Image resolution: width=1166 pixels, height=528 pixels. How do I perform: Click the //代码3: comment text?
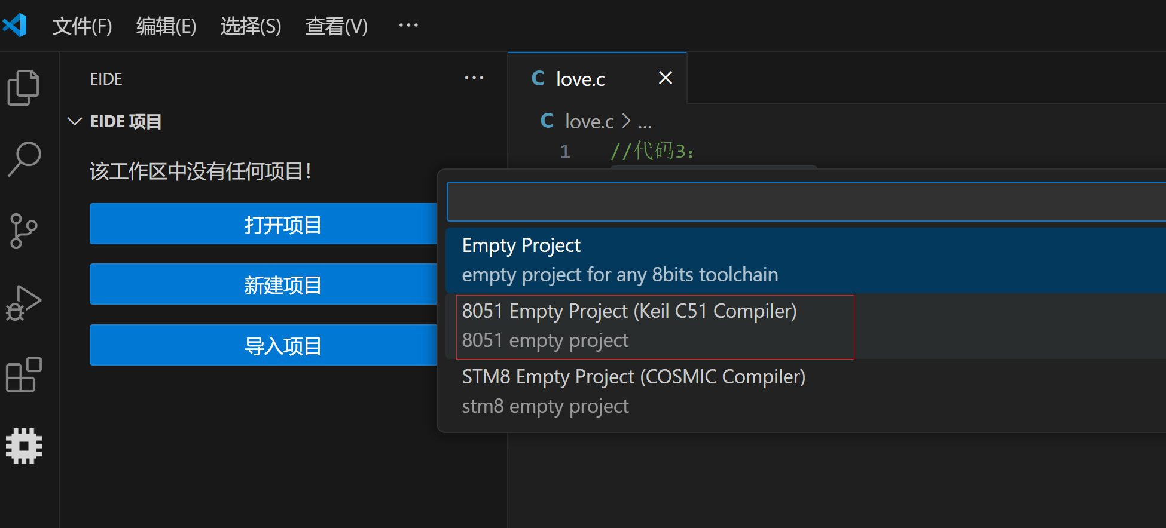(x=652, y=151)
